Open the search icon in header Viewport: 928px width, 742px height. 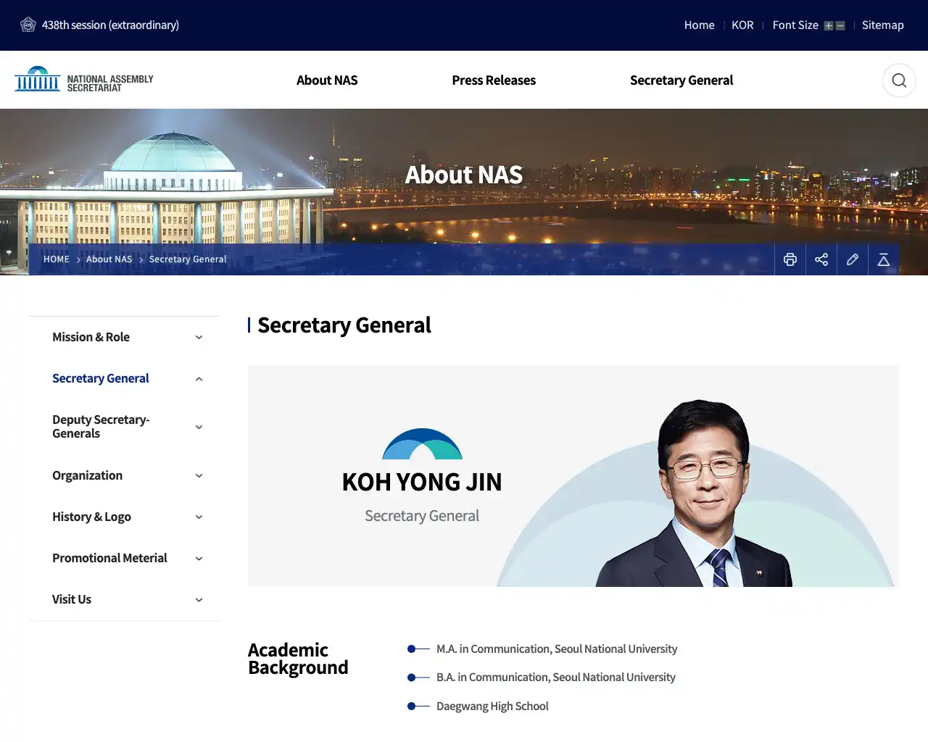(x=899, y=80)
